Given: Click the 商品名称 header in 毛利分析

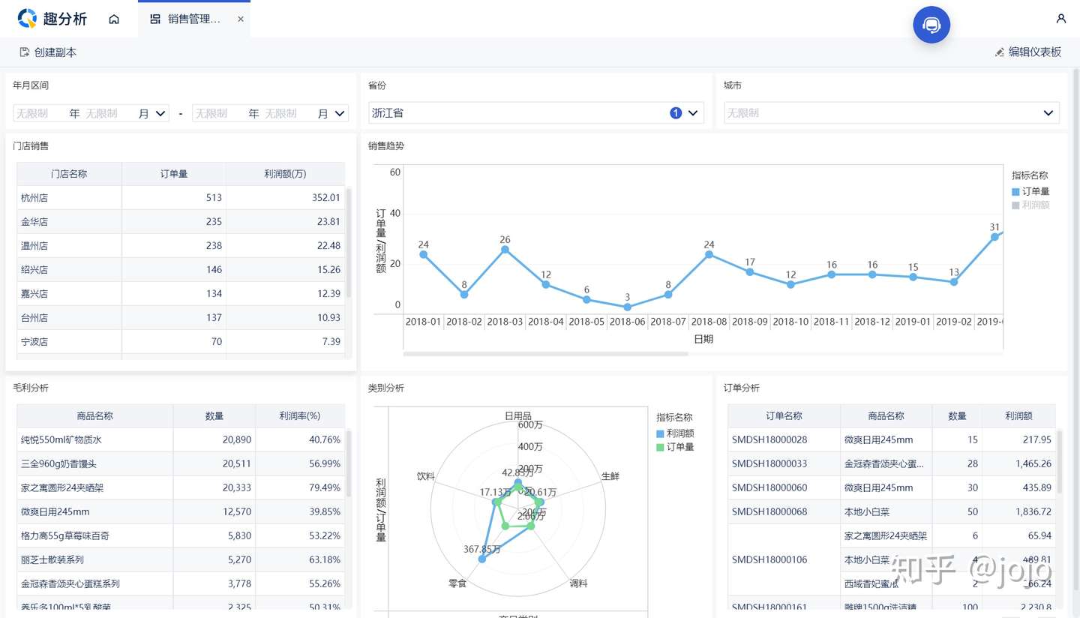Looking at the screenshot, I should coord(95,415).
